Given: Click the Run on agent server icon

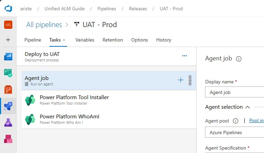Looking at the screenshot, I should pos(27,84).
